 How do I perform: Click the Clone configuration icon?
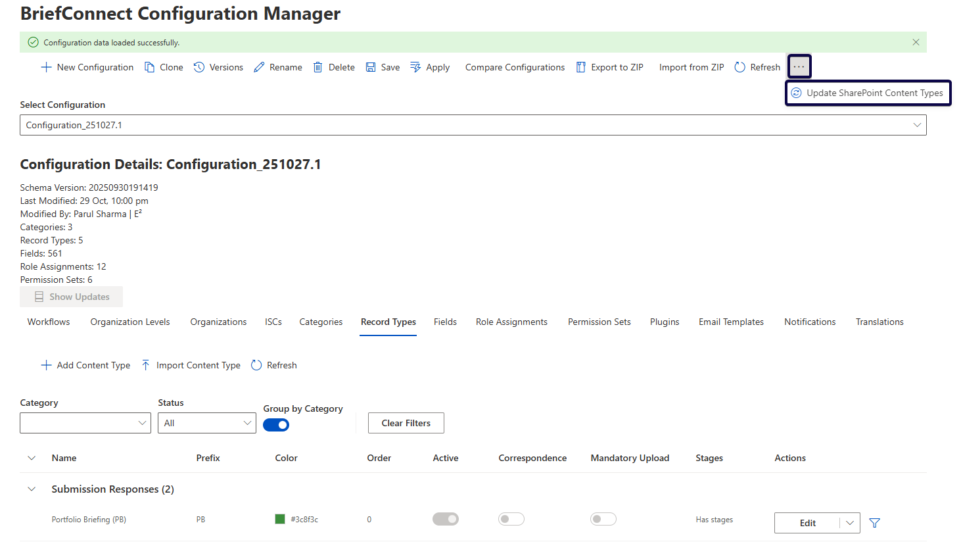click(x=150, y=67)
